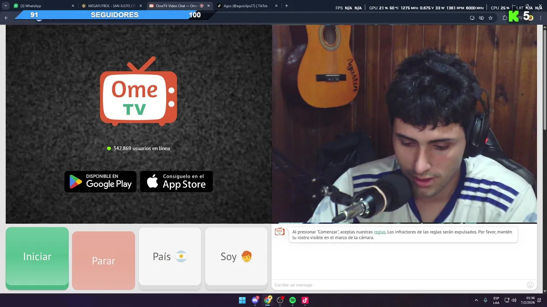Click the 342.869 usuarios en línea text
The image size is (547, 307).
141,148
